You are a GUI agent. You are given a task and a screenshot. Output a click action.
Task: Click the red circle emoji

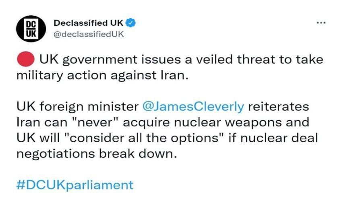tap(26, 59)
